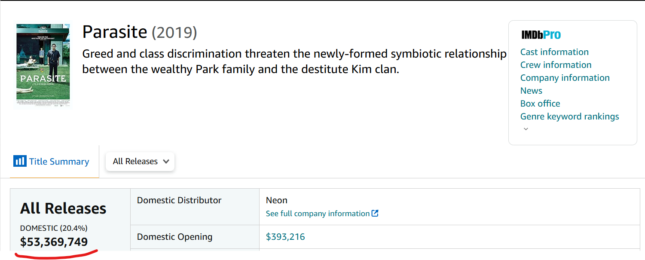Click the Parasite (2019) title heading
The image size is (645, 260).
coord(139,32)
